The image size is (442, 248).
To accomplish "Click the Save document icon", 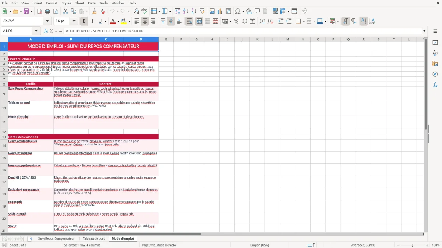I will pos(26,11).
